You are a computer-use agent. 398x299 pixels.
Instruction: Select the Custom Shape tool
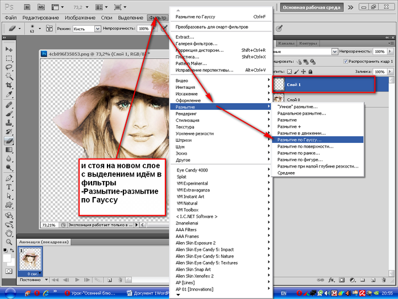pos(9,204)
